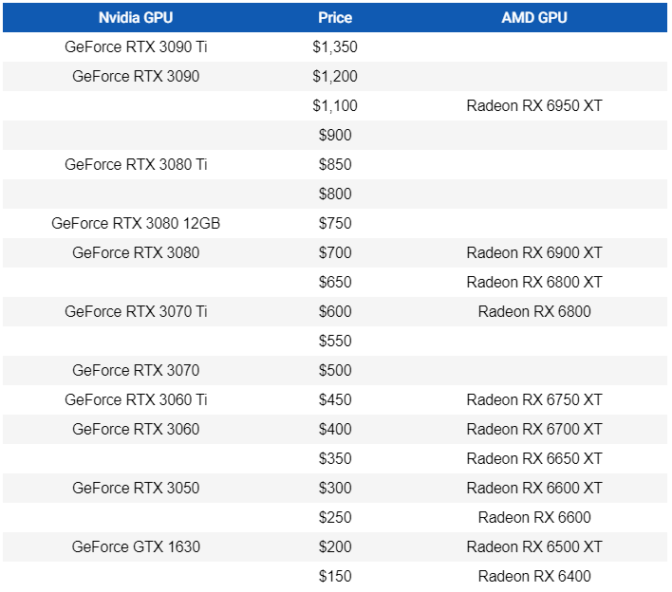Click the Radeon RX 6900 XT entry
672x592 pixels.
pyautogui.click(x=534, y=252)
